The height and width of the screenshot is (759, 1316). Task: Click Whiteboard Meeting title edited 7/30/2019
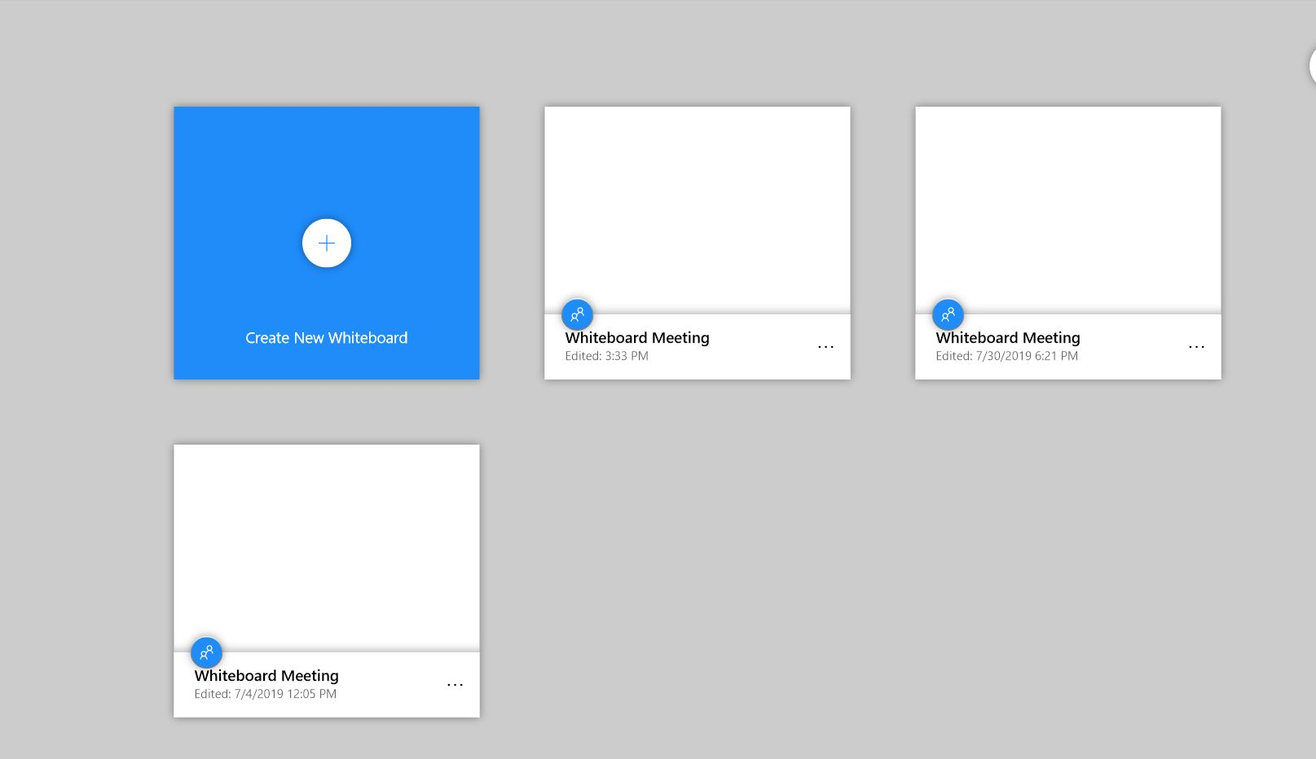click(1007, 337)
